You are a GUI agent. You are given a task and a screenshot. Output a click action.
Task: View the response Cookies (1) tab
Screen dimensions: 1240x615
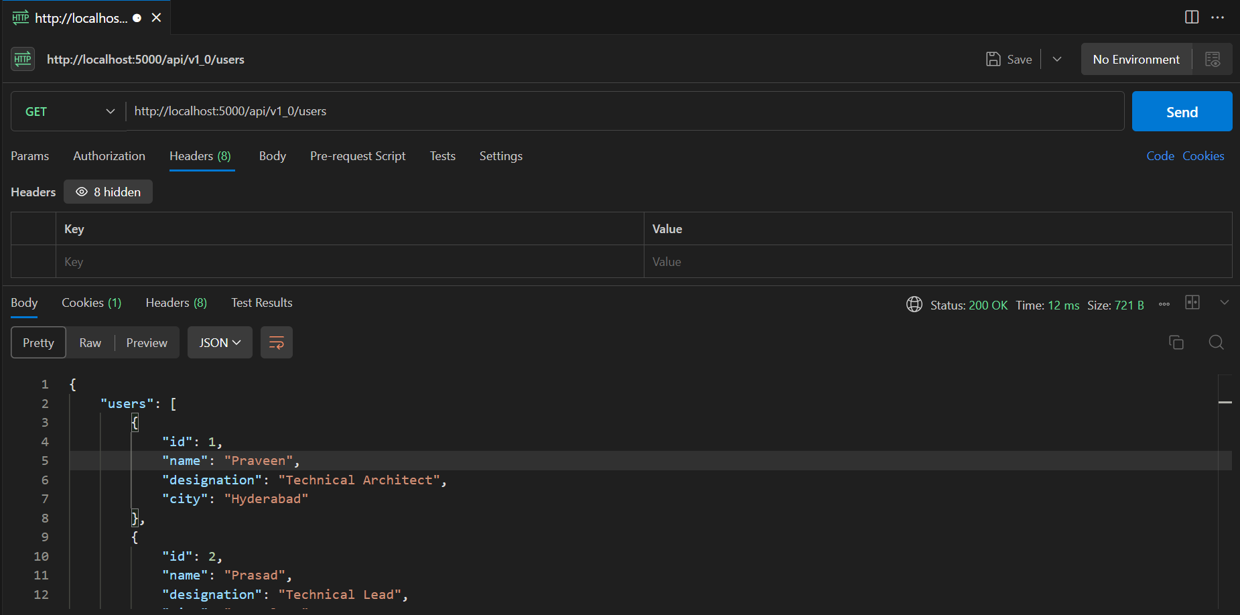click(x=92, y=303)
